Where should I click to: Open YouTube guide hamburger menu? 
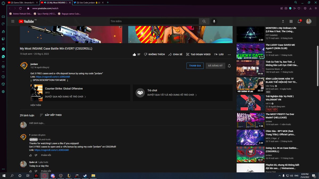[x=13, y=21]
